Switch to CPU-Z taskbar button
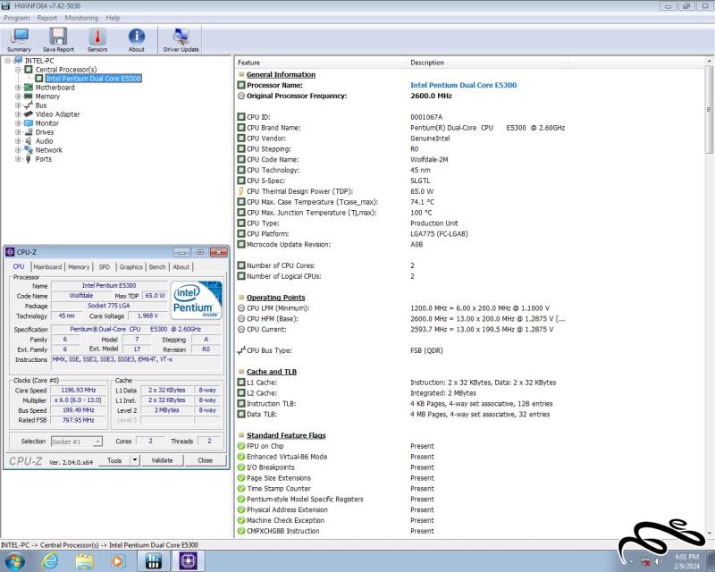The width and height of the screenshot is (715, 572). [x=188, y=560]
